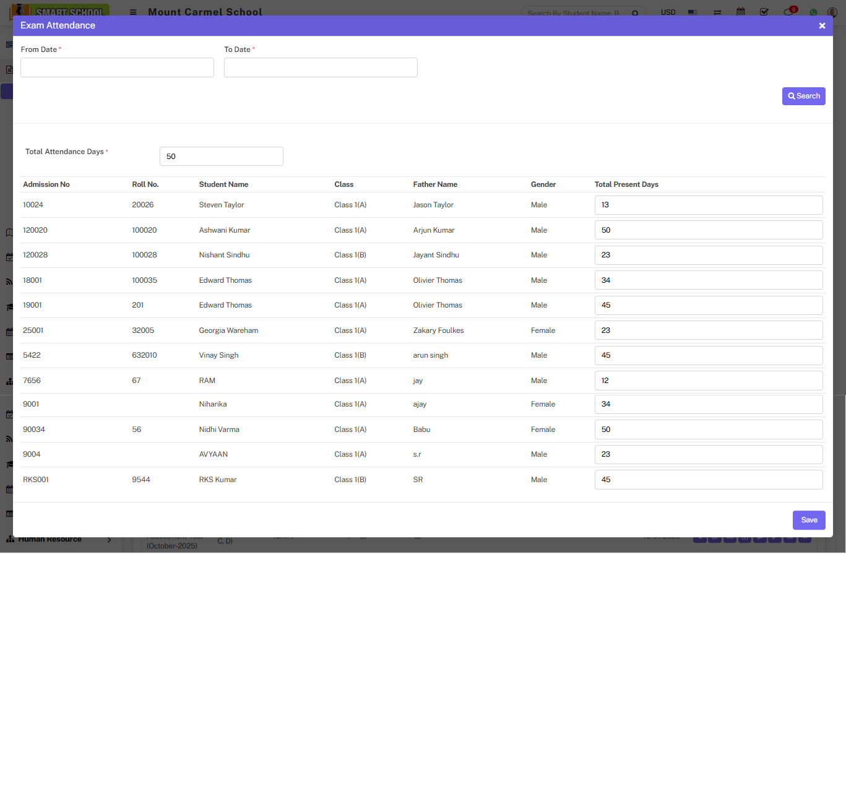Open the chat notifications icon
The height and width of the screenshot is (802, 846).
point(788,12)
